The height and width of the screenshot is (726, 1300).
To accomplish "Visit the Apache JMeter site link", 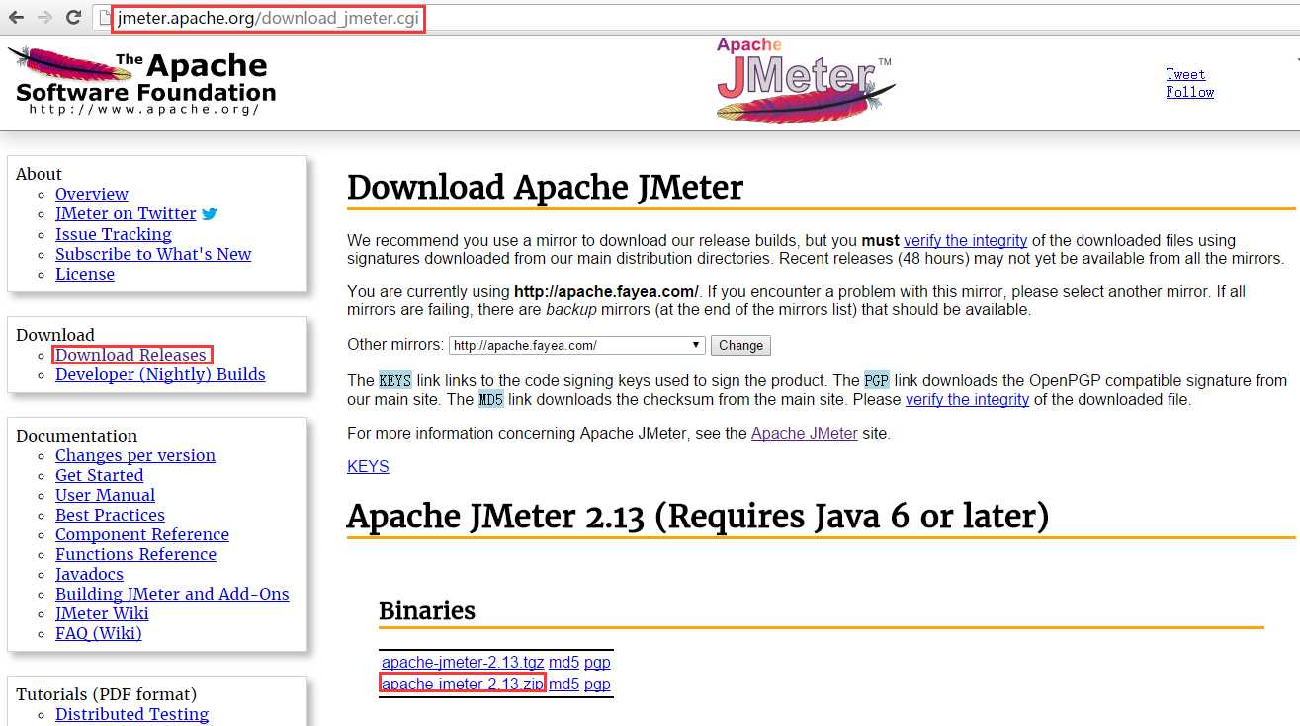I will (x=805, y=434).
